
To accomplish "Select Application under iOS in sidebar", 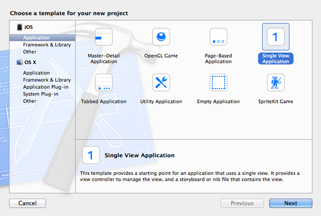I will click(x=36, y=38).
